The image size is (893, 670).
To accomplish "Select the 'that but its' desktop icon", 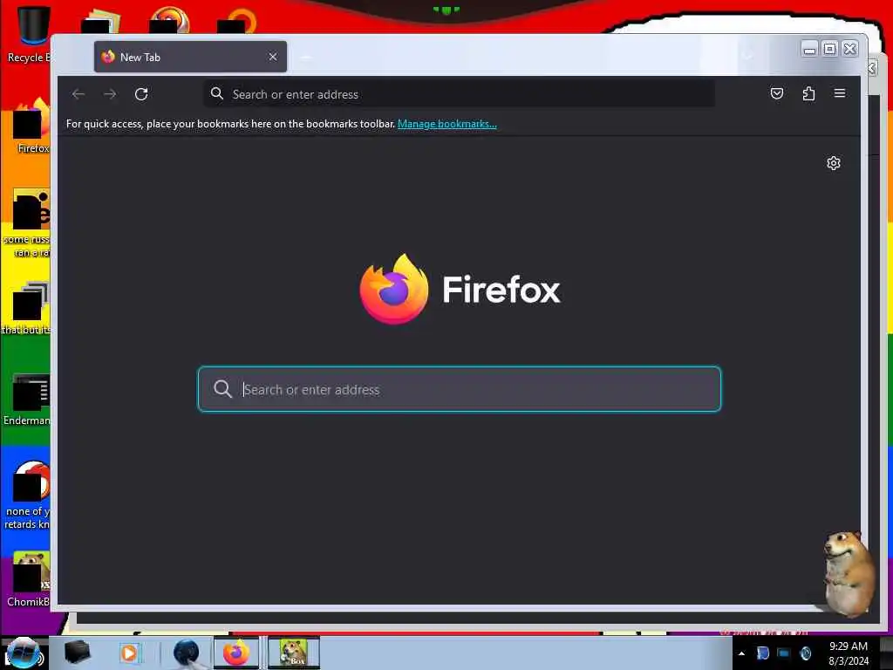I will pyautogui.click(x=26, y=308).
